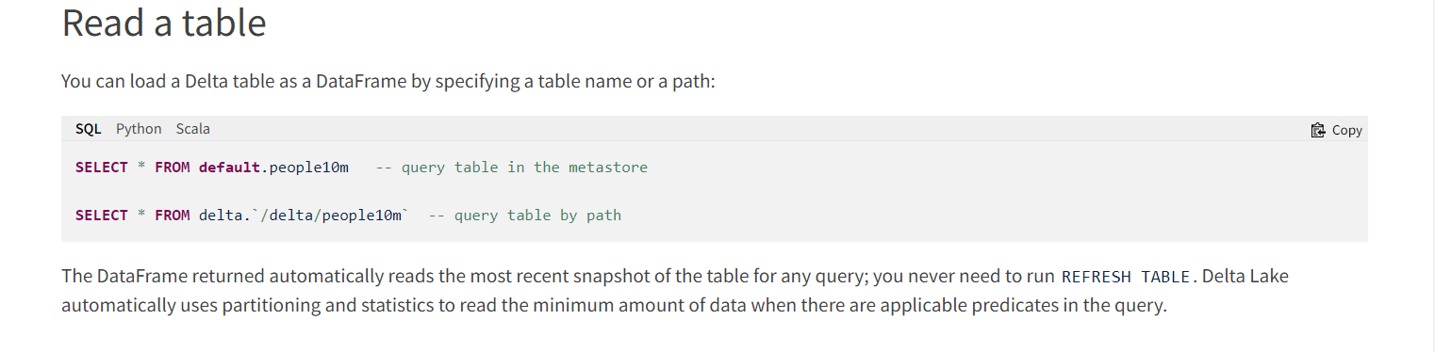Viewport: 1435px width, 352px height.
Task: Click 'Delta Lake' text in the last paragraph
Action: 1245,277
